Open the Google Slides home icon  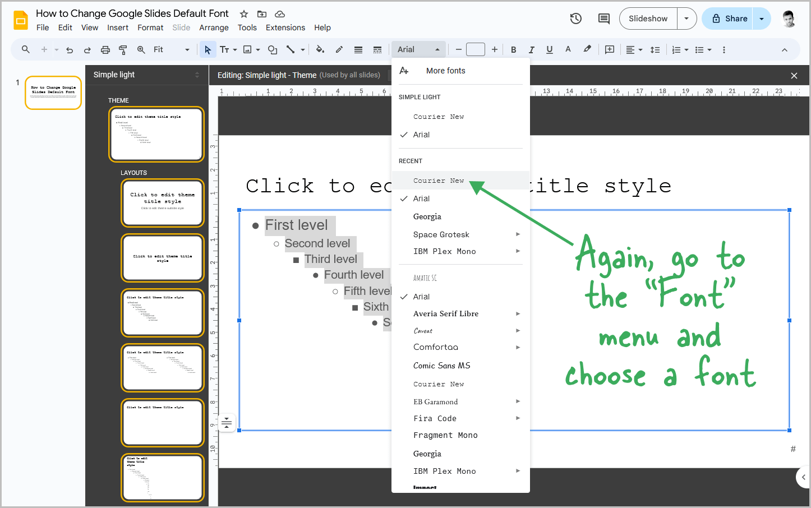tap(20, 20)
